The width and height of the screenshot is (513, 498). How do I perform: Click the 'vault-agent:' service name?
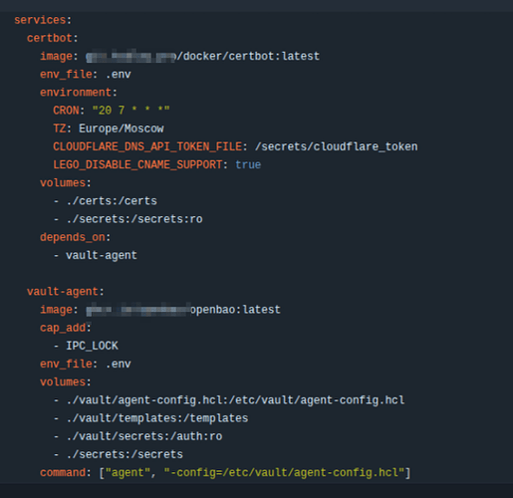66,292
